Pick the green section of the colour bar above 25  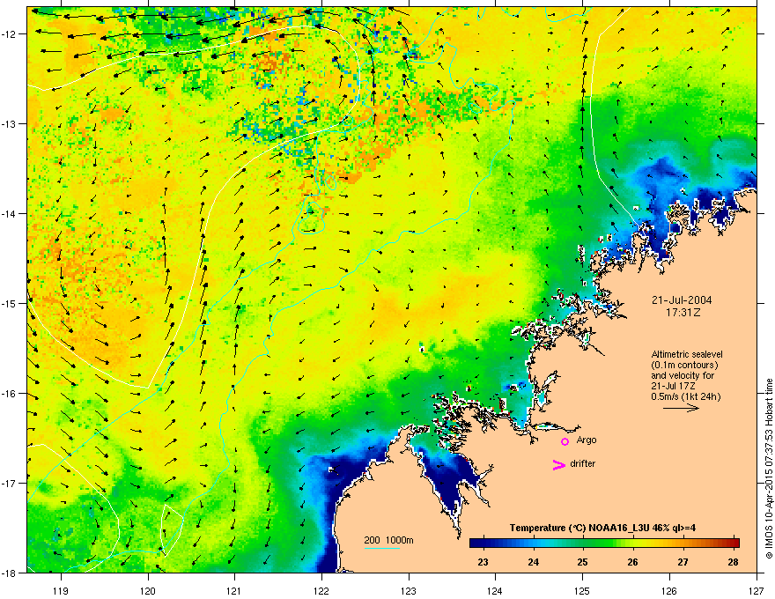pyautogui.click(x=583, y=543)
